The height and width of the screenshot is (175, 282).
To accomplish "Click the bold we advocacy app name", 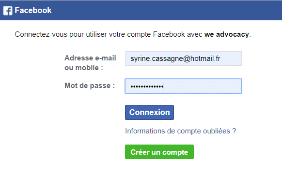I will (227, 34).
